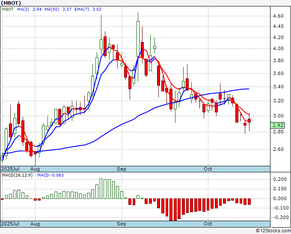
Task: Click 2025Jul on the MACD panel axis
Action: point(10,224)
